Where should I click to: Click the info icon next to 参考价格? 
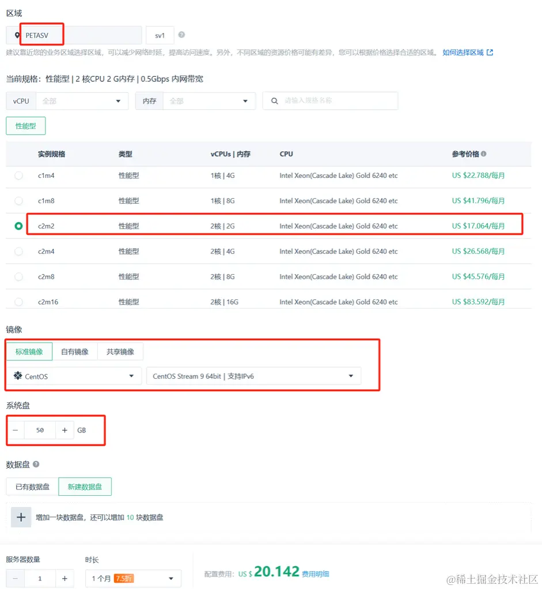click(x=484, y=154)
